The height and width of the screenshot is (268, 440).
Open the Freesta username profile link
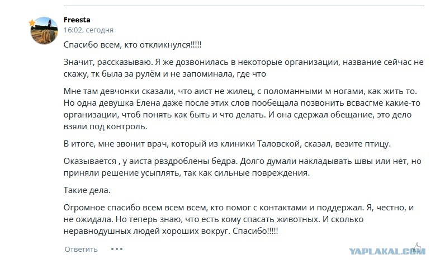coord(77,20)
